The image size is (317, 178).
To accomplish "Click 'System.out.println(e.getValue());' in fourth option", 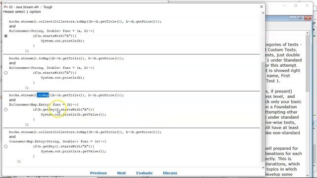I will pyautogui.click(x=73, y=151).
